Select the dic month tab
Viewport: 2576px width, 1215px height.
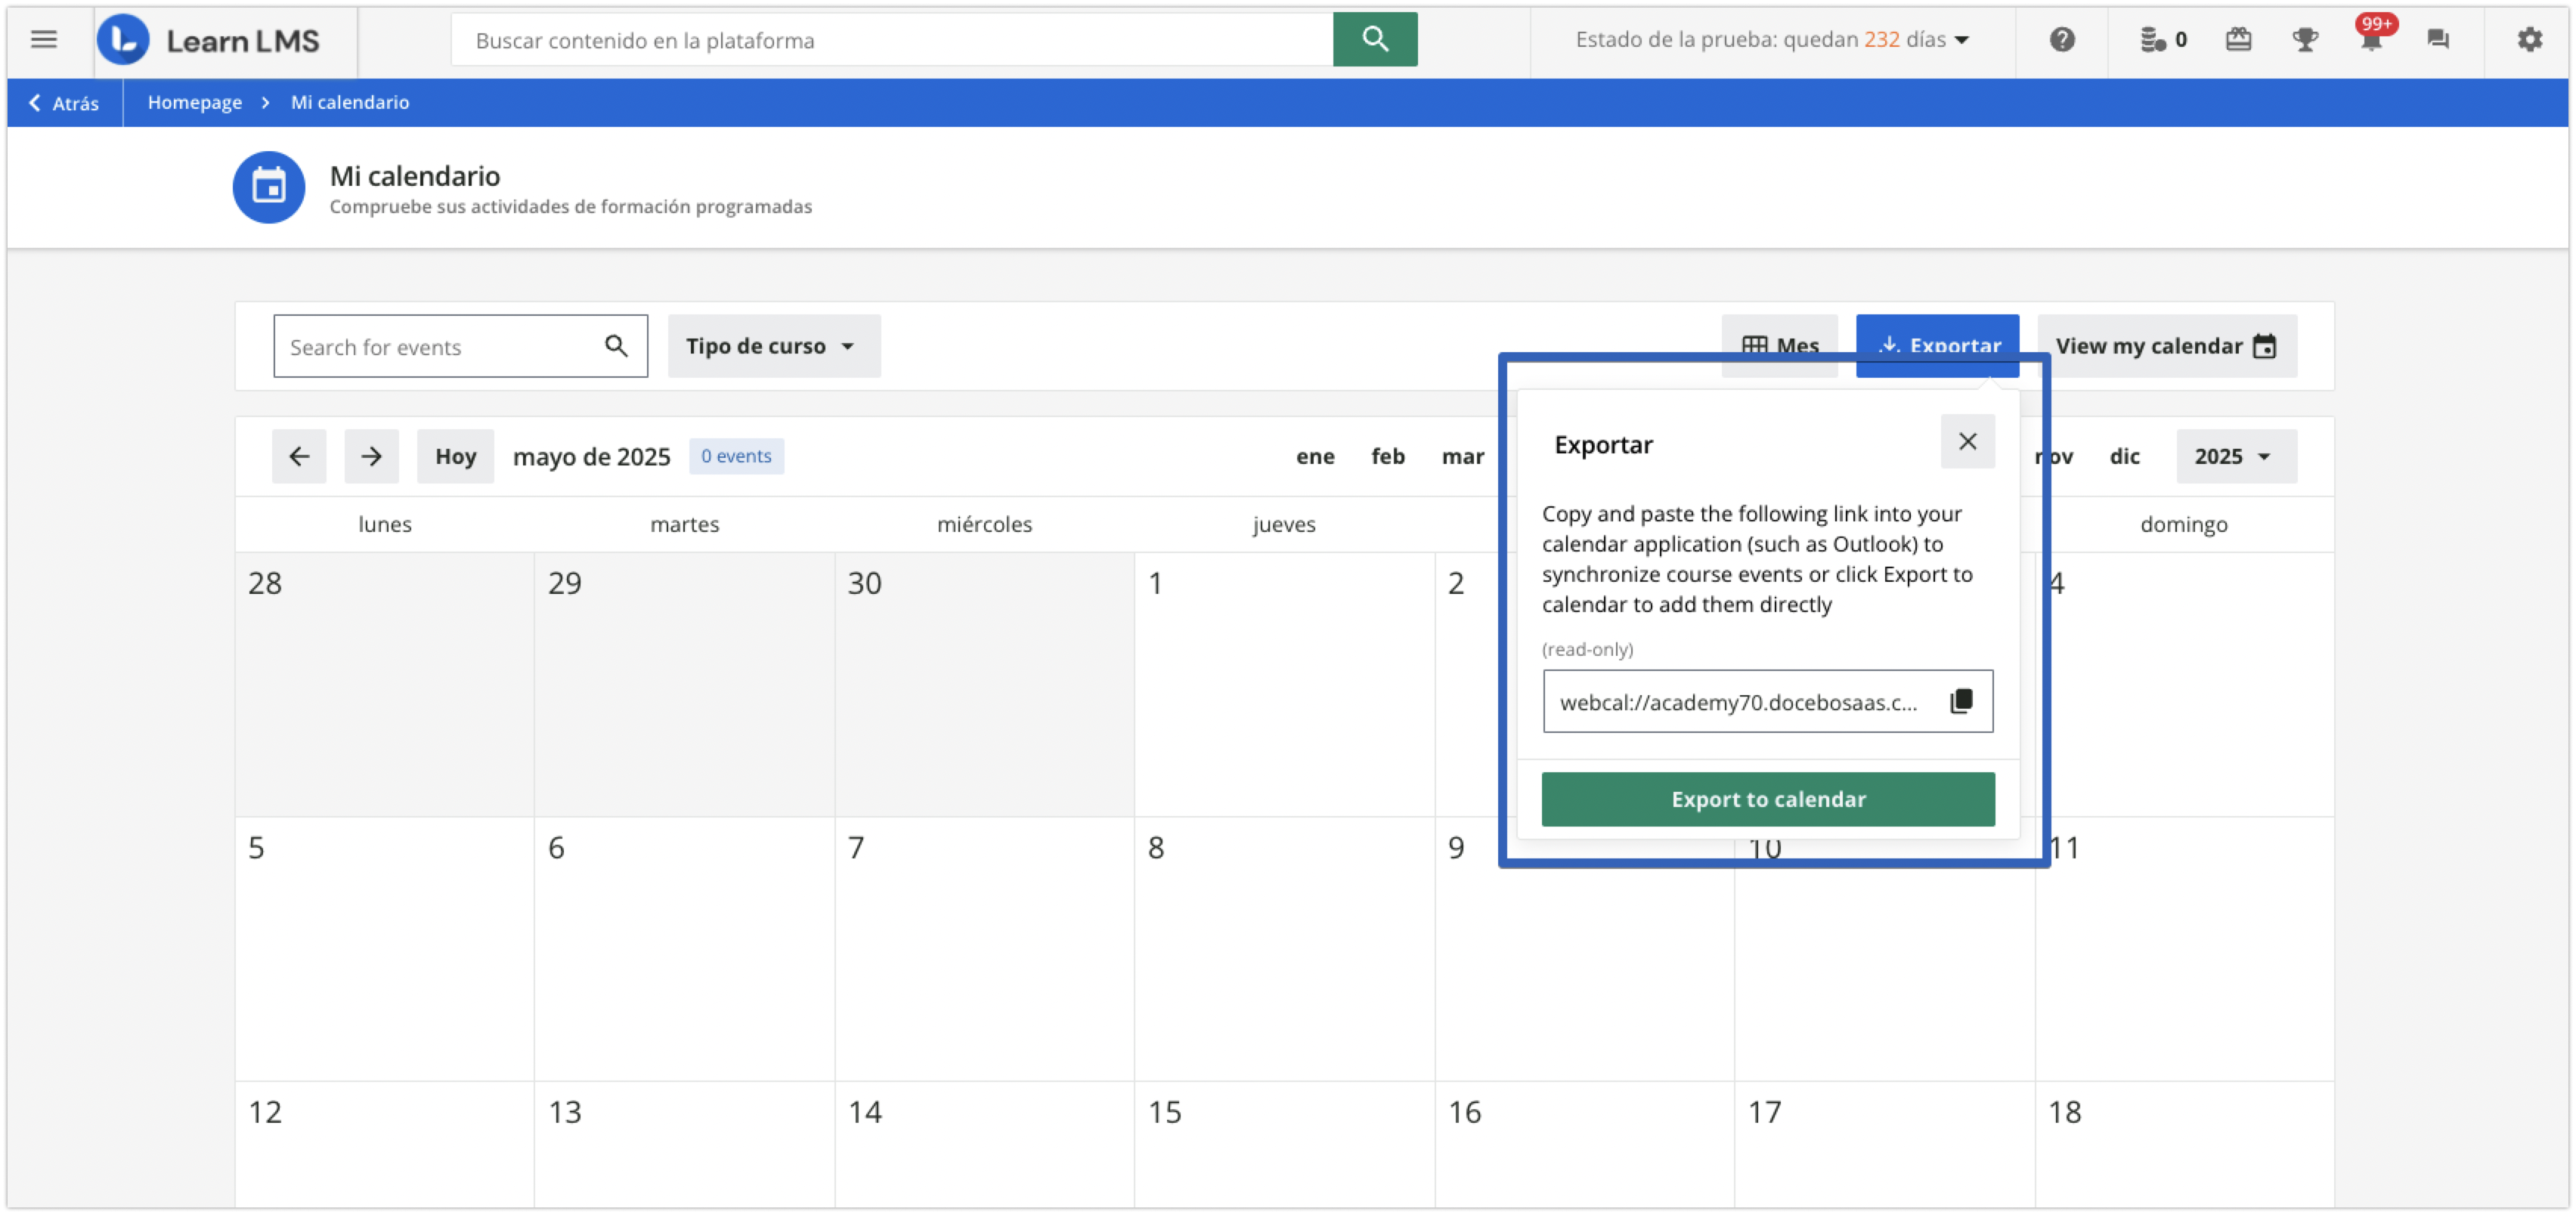(2124, 456)
